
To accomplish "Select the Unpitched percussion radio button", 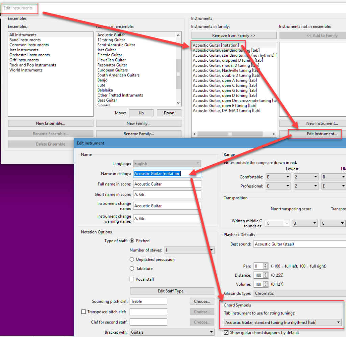I will click(132, 259).
